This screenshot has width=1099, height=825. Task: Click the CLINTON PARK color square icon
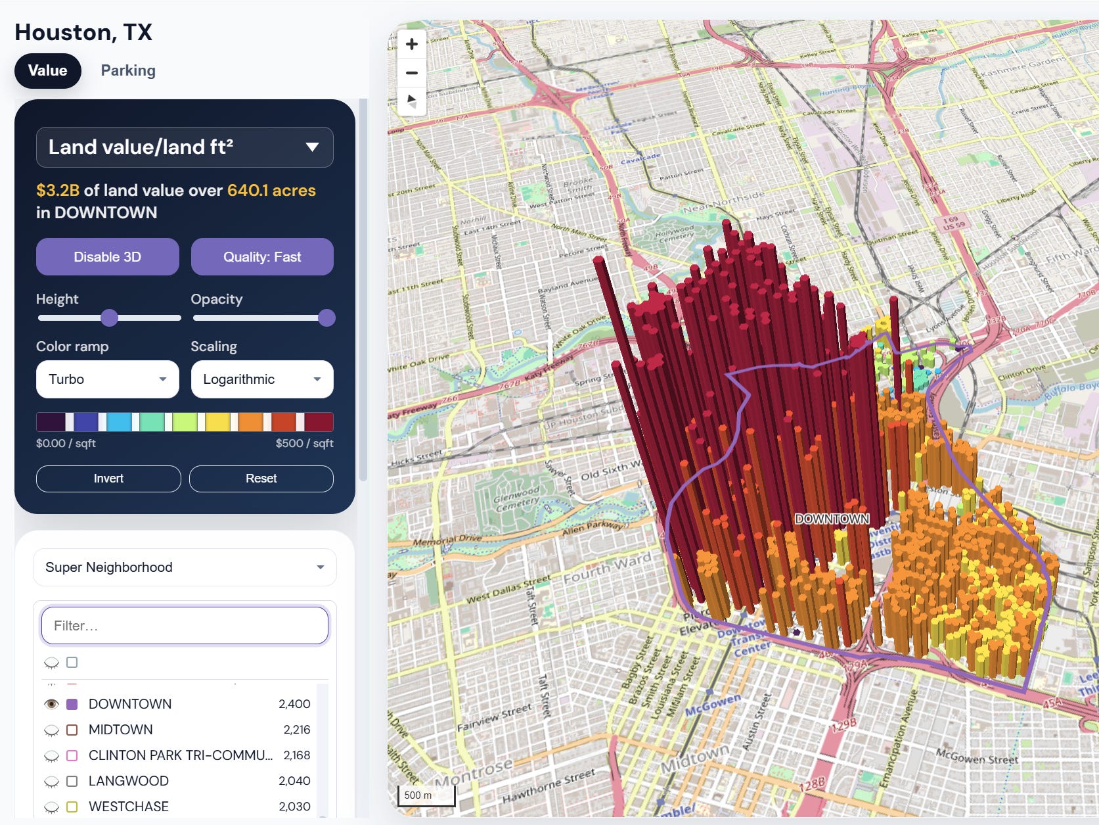tap(72, 755)
